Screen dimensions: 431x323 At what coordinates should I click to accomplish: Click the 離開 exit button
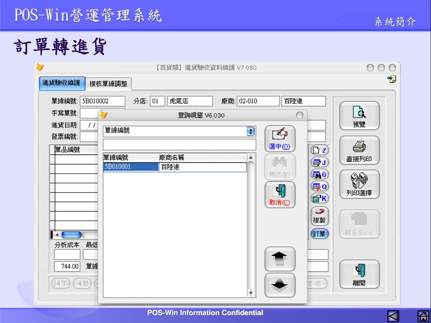tap(359, 274)
